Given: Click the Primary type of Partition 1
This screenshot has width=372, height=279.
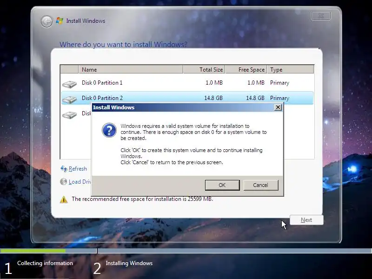Looking at the screenshot, I should 280,83.
